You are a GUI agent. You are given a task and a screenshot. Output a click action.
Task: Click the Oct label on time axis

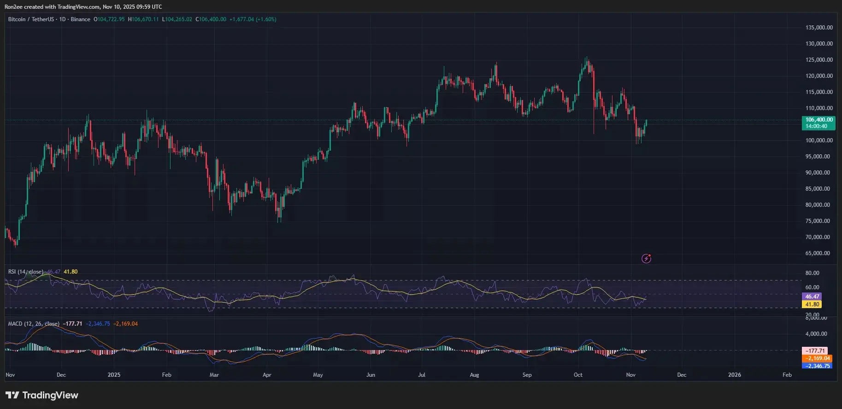(578, 375)
